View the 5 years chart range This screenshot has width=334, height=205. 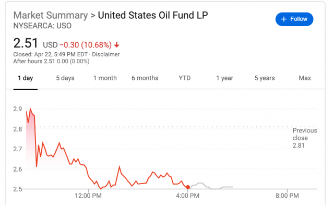[x=265, y=78]
